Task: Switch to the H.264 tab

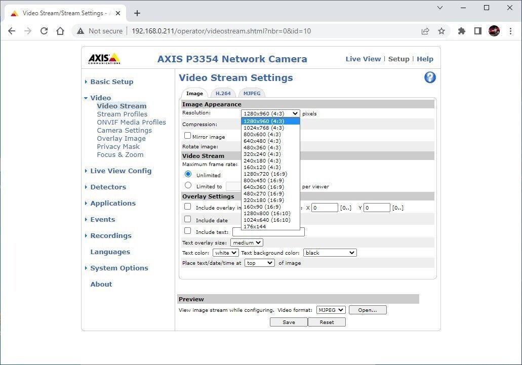Action: click(223, 94)
